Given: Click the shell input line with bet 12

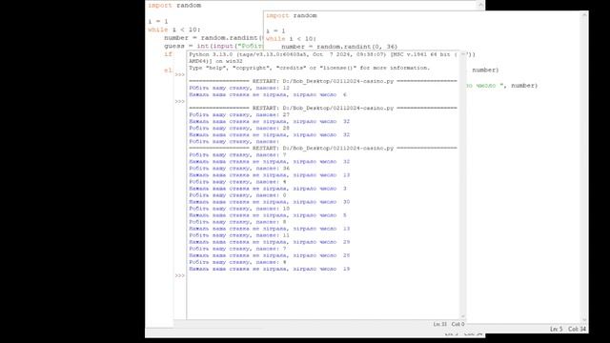Looking at the screenshot, I should click(x=239, y=88).
